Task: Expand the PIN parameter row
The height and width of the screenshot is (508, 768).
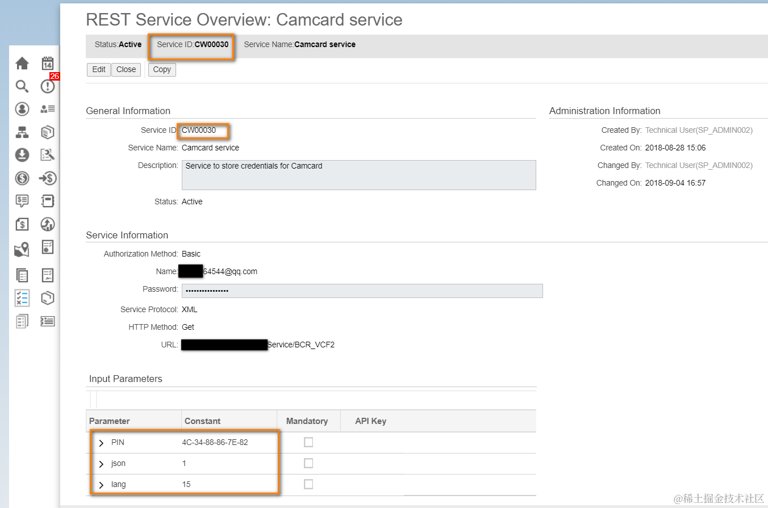Action: coord(101,443)
